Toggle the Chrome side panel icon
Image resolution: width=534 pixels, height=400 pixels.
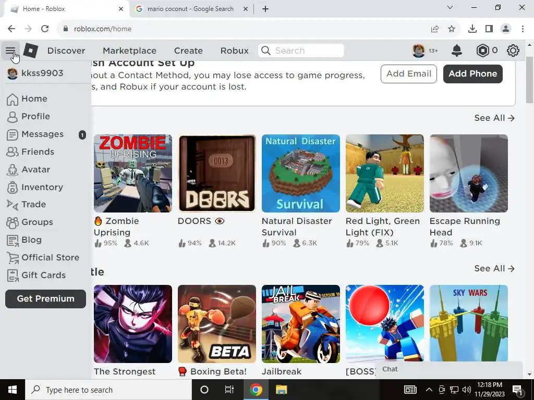[x=489, y=29]
